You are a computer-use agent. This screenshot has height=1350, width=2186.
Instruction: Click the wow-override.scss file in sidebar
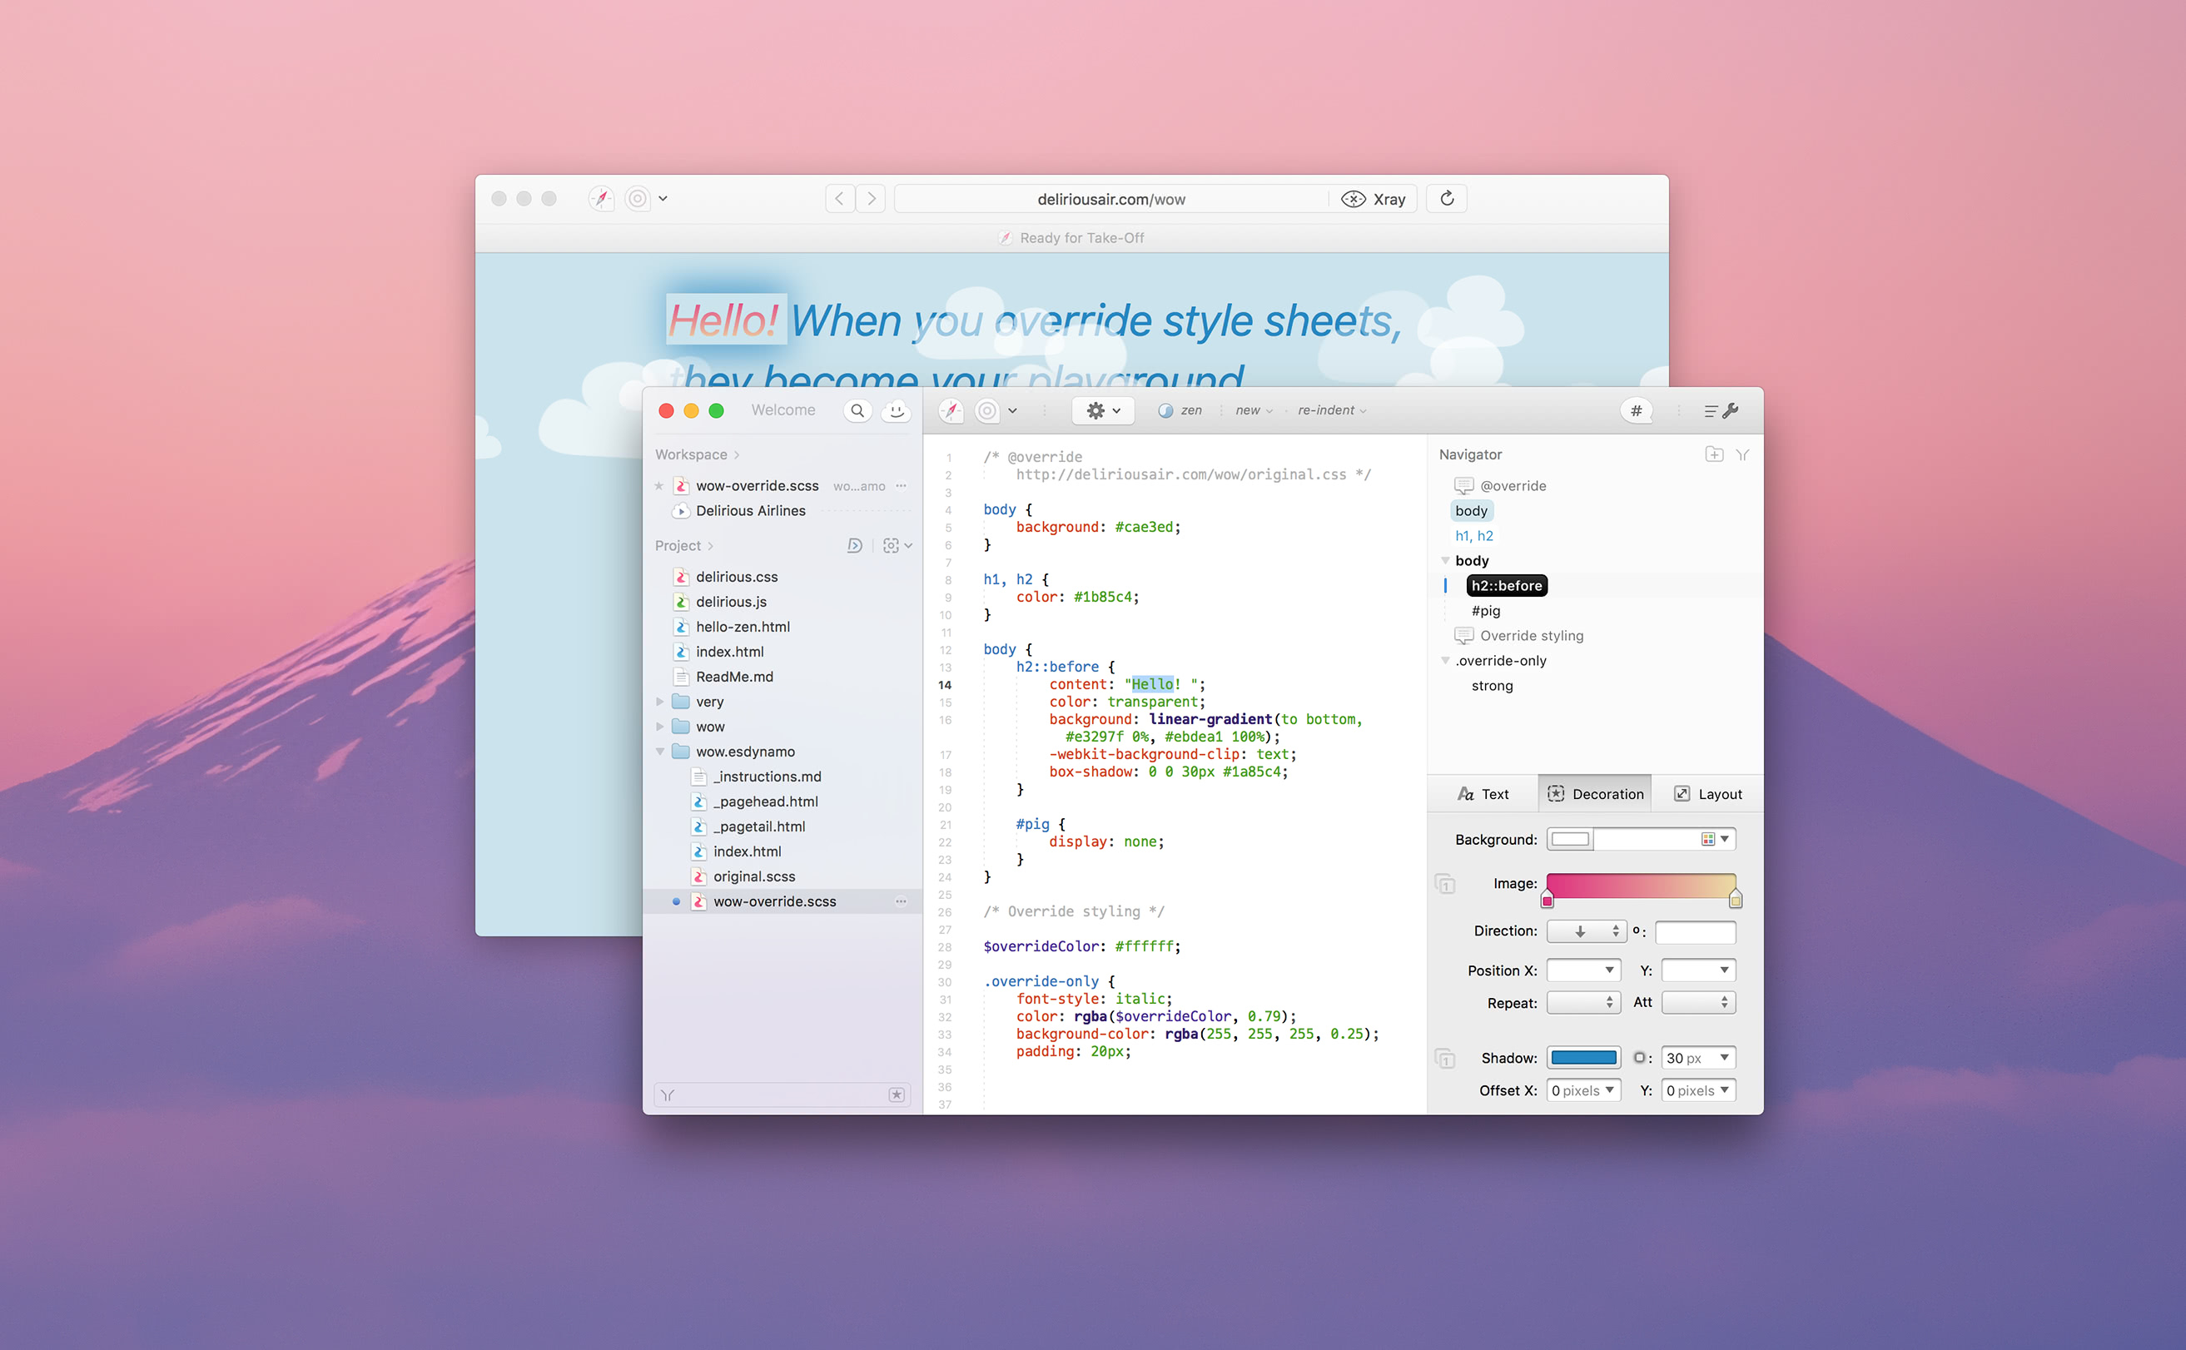[774, 901]
